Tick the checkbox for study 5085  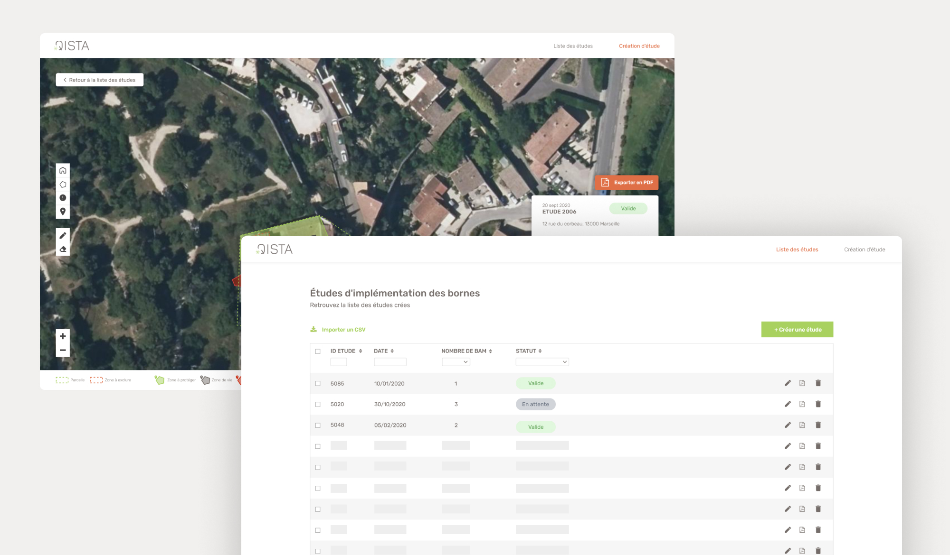(318, 383)
